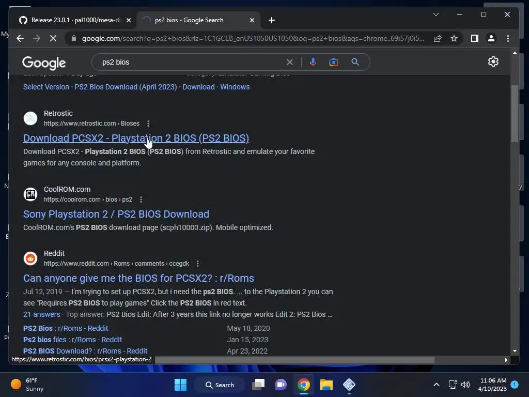Open more options for Retrostic result
Viewport: 529px width, 397px height.
pos(148,124)
